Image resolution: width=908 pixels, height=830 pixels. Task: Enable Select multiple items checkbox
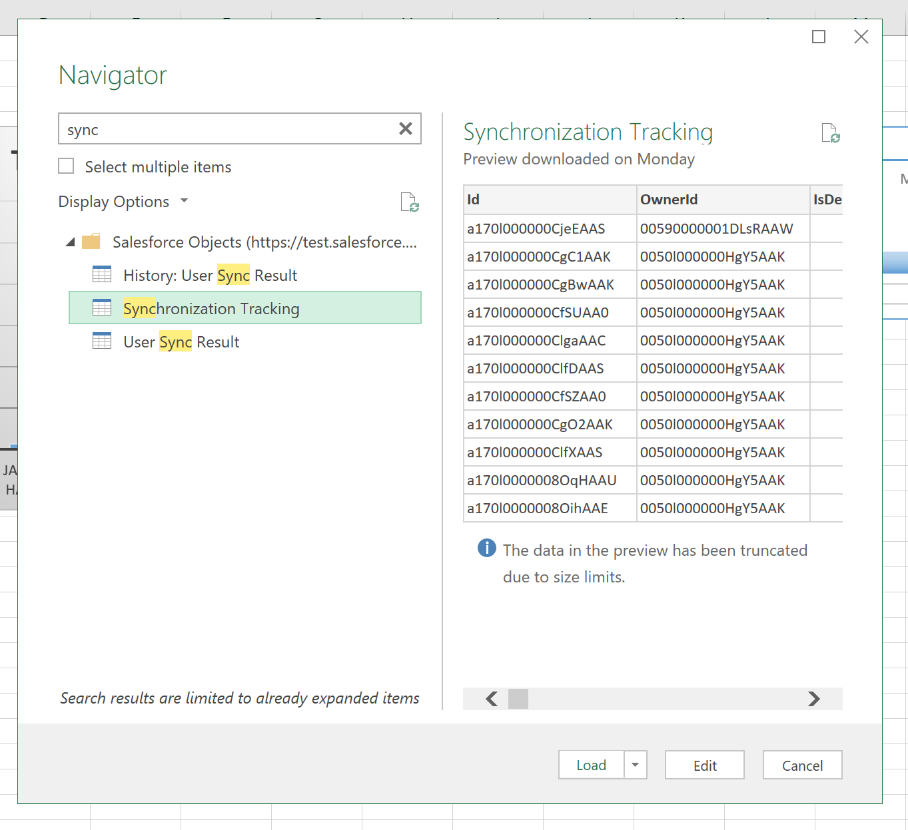(66, 166)
